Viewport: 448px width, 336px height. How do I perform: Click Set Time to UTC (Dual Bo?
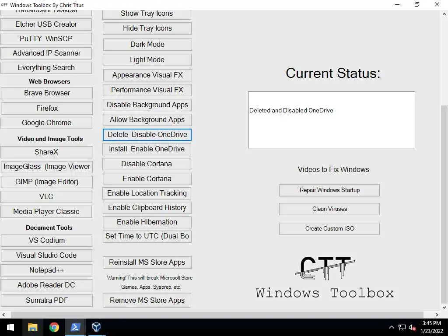pos(147,237)
